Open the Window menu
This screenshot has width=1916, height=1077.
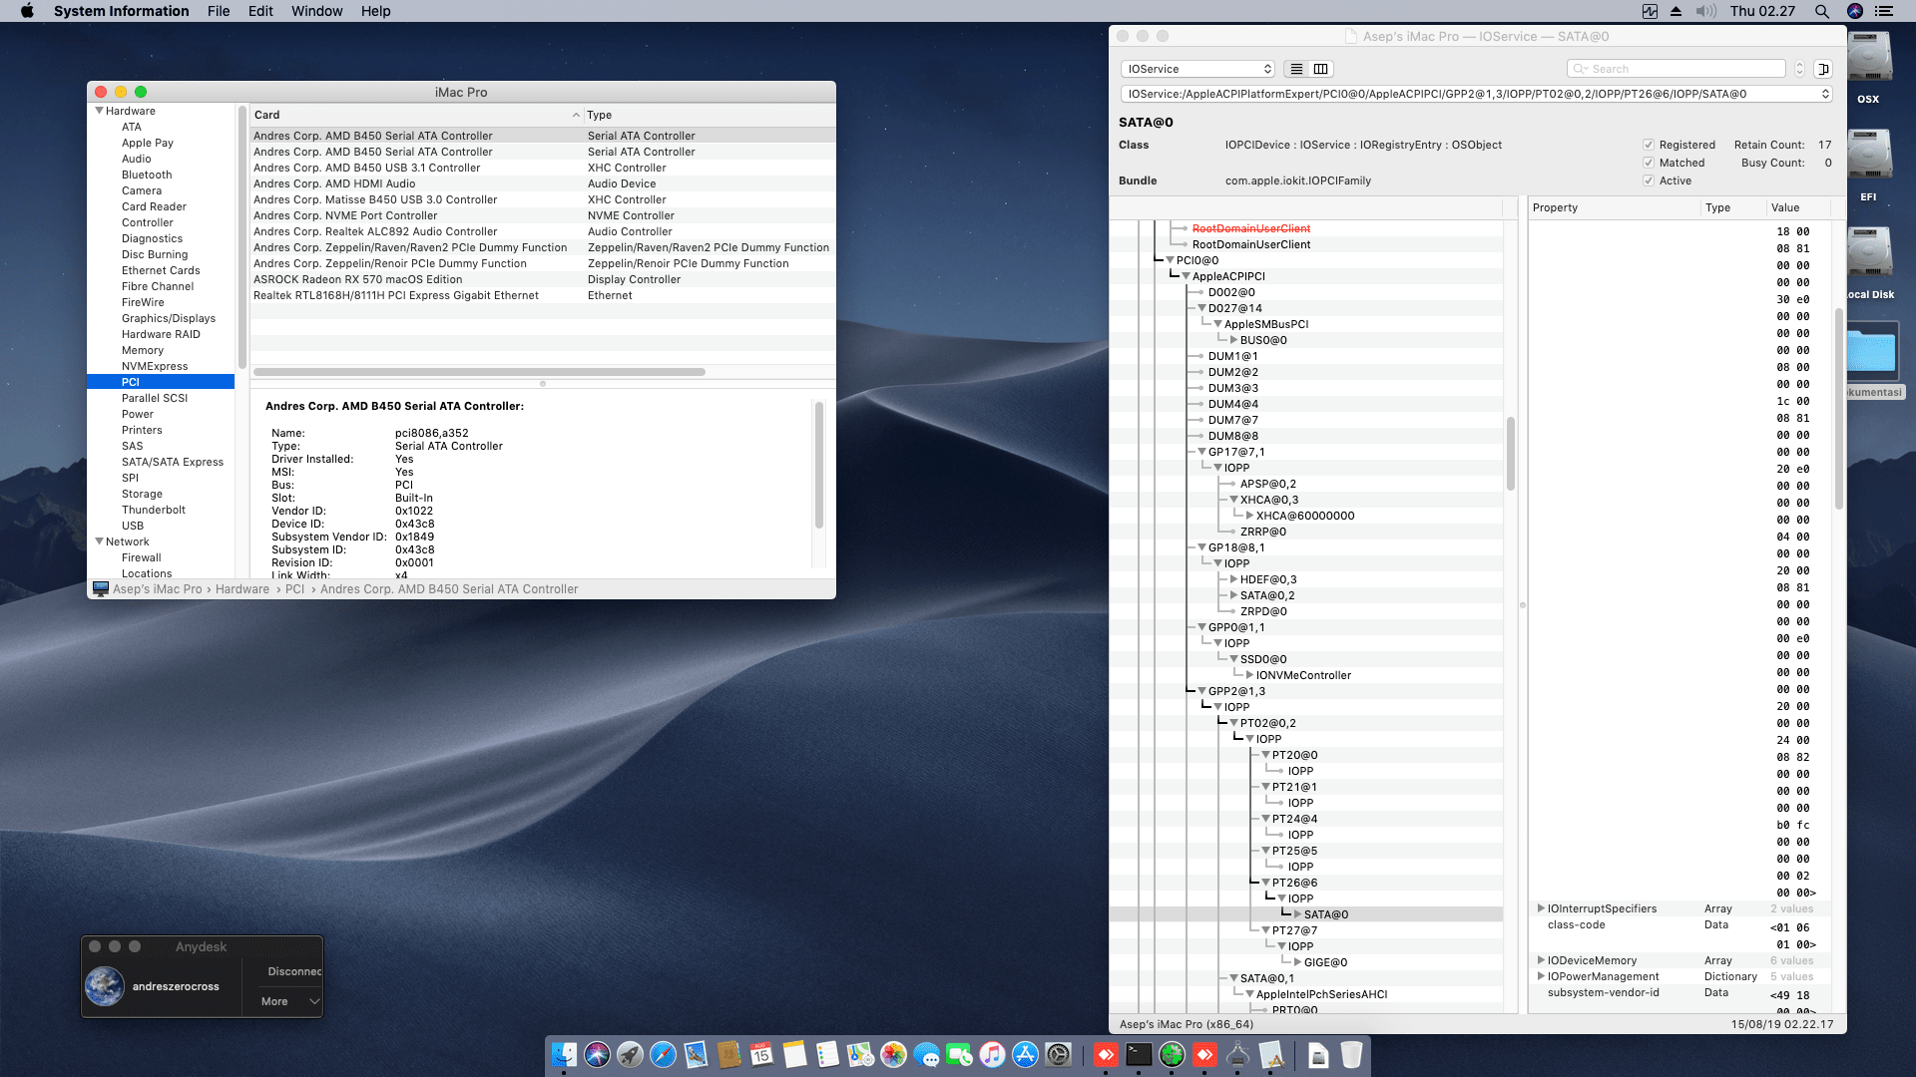316,11
